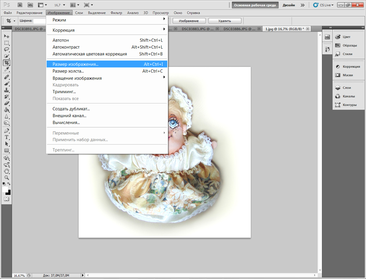Image resolution: width=366 pixels, height=279 pixels.
Task: Select the Quick Selection tool
Action: click(7, 56)
